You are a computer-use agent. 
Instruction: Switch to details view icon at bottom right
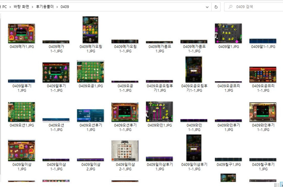pos(276,185)
